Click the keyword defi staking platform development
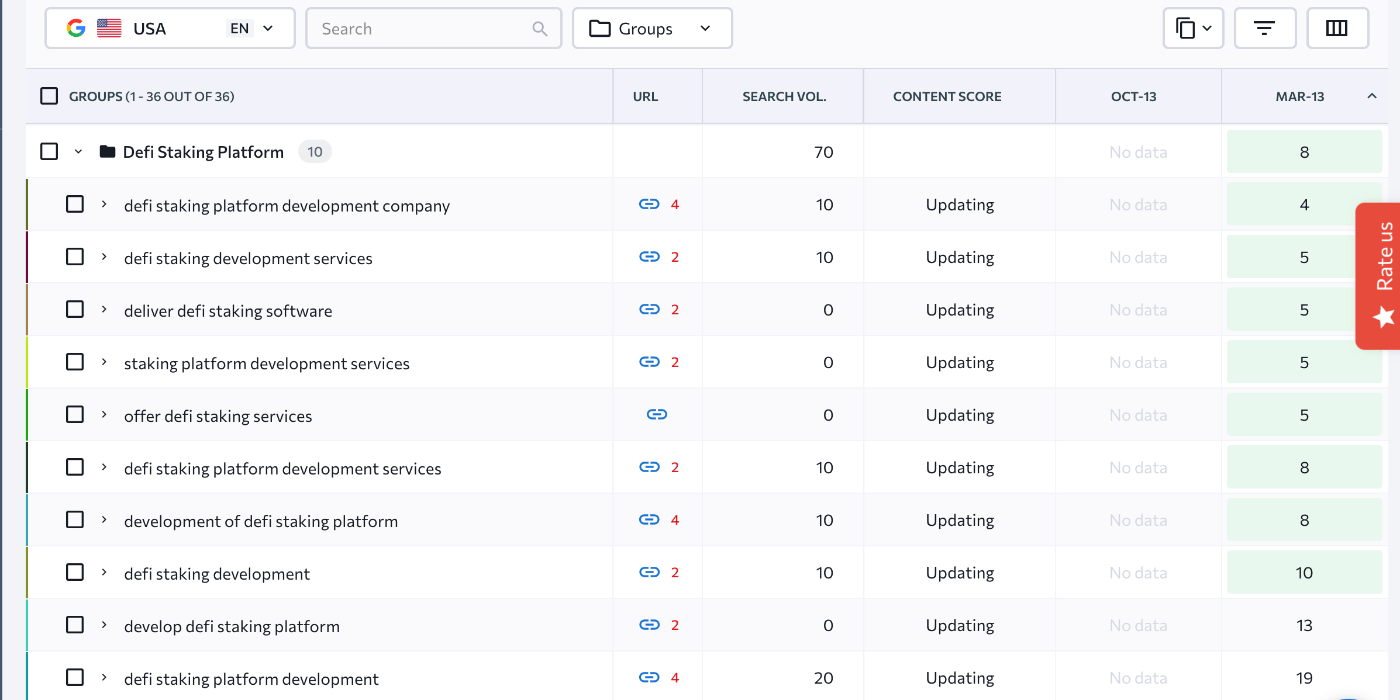 [x=251, y=679]
